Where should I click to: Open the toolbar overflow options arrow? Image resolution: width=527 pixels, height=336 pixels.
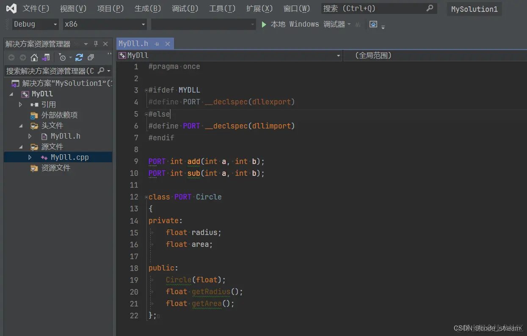pyautogui.click(x=383, y=27)
